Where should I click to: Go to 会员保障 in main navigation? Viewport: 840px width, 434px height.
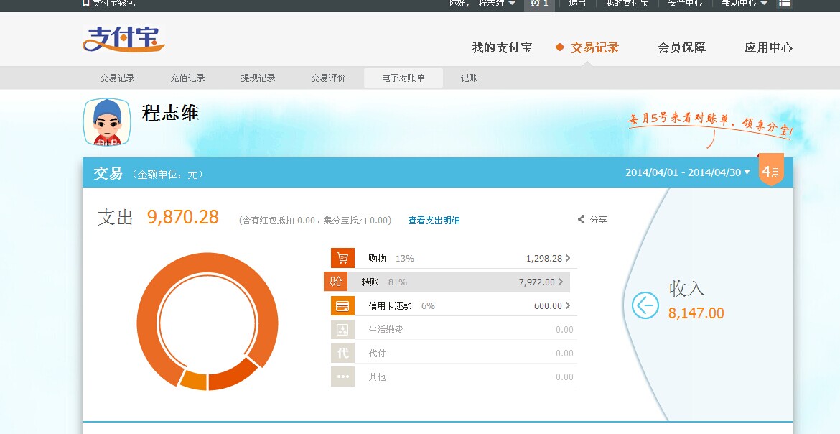coord(681,48)
